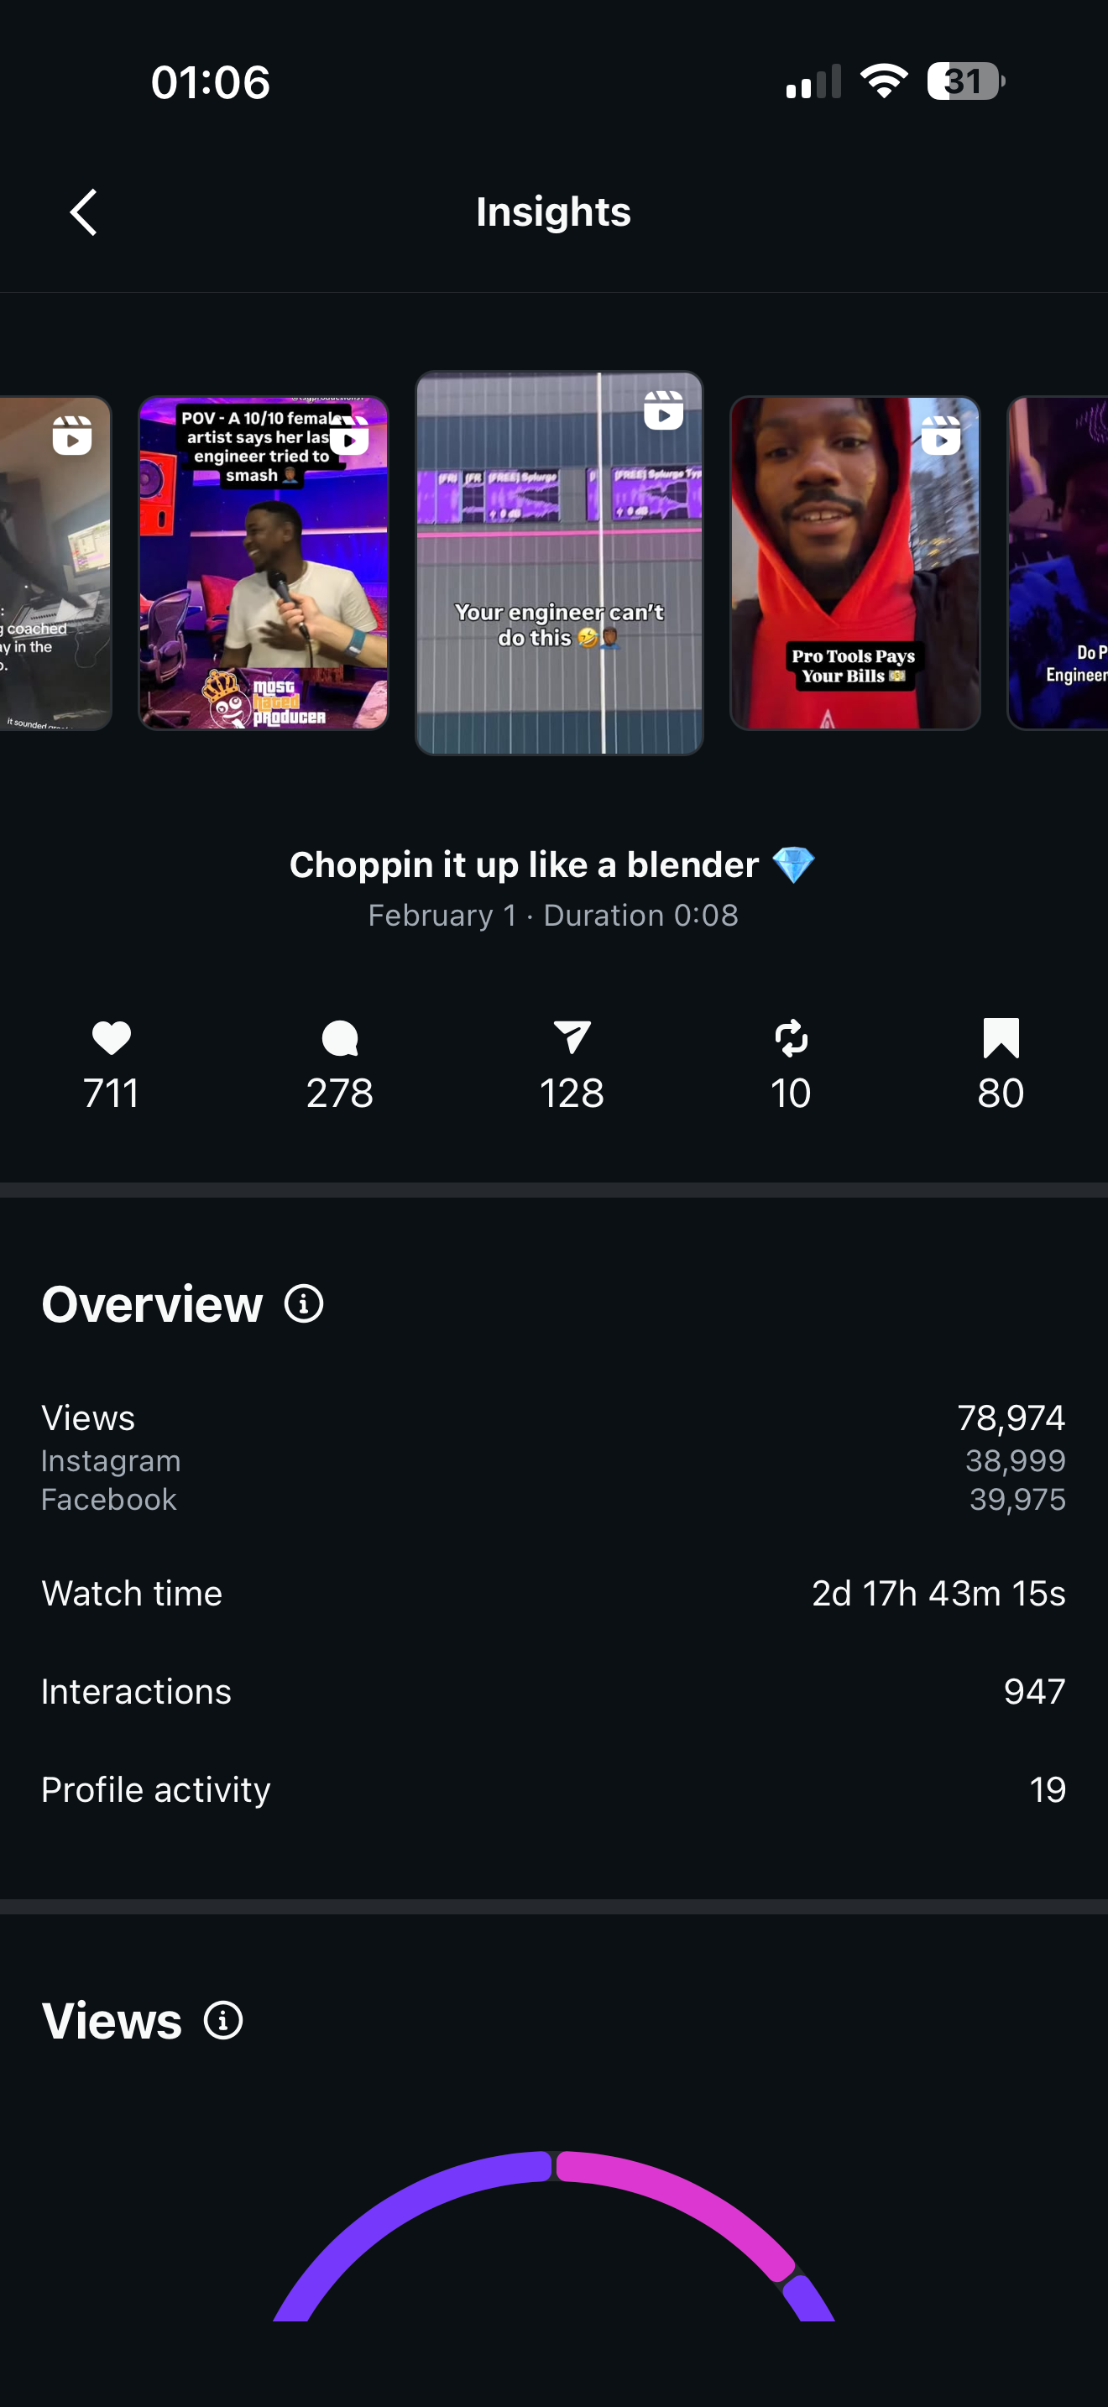Tap the back arrow in header
This screenshot has width=1108, height=2407.
coord(84,212)
